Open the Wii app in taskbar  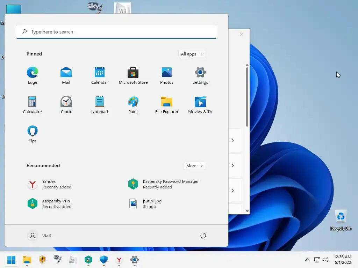[73, 260]
